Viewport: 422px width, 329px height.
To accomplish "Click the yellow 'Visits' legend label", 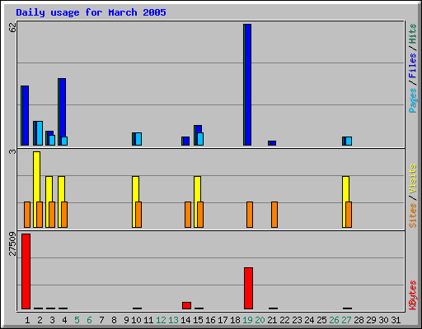I will (412, 178).
